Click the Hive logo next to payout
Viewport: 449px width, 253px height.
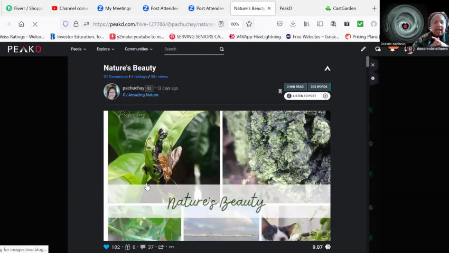[328, 247]
